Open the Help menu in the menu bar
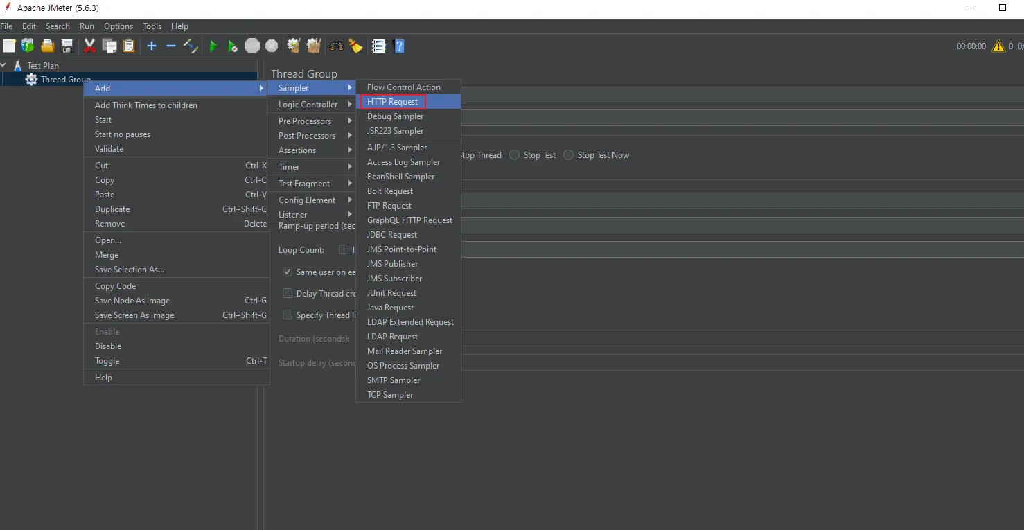This screenshot has height=530, width=1024. coord(179,26)
